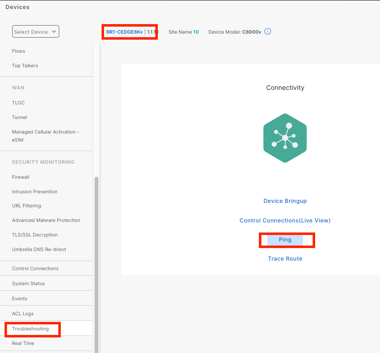Open the Trace Route link
Image resolution: width=380 pixels, height=353 pixels.
(x=285, y=259)
